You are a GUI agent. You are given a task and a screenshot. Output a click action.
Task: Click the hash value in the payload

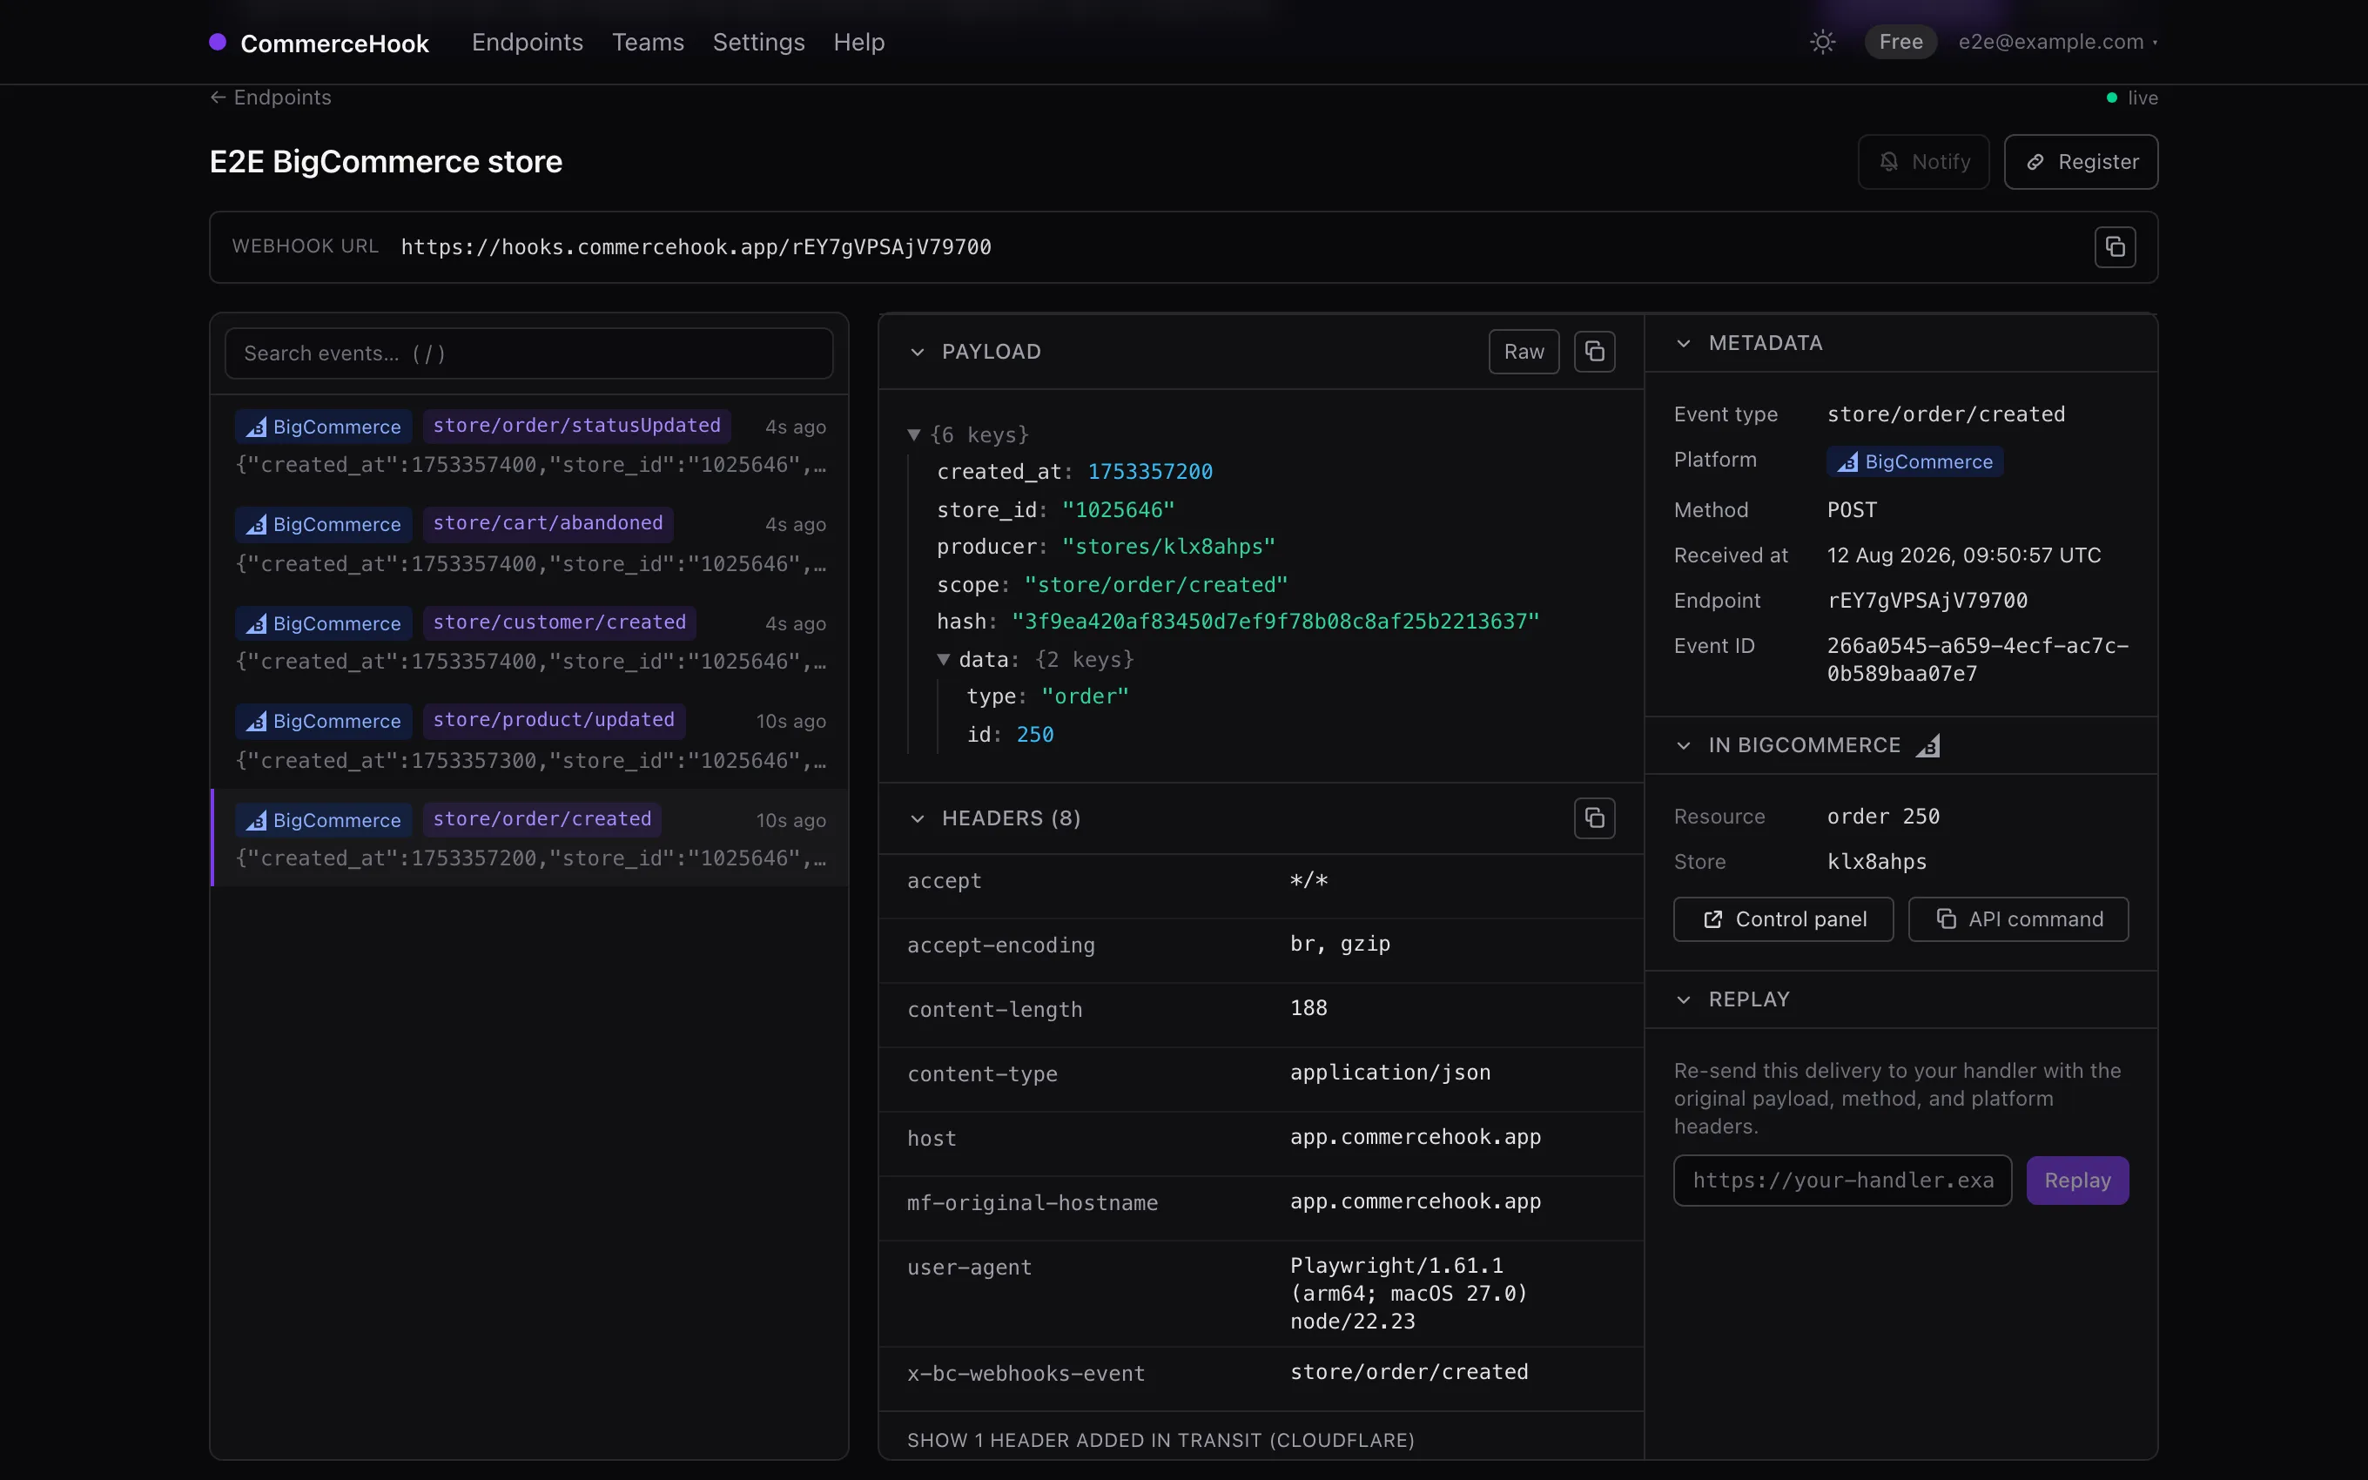tap(1275, 622)
